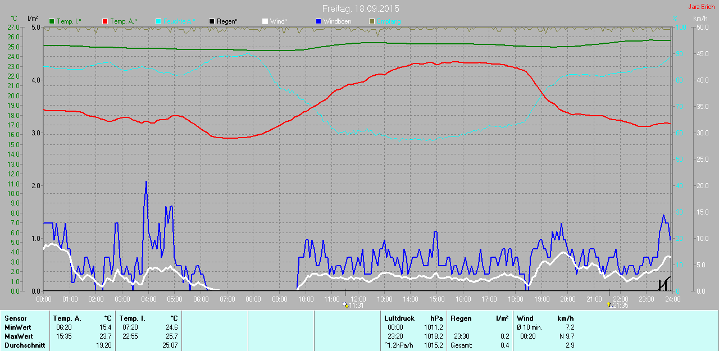
Task: Click the 'Temp. A.' column header
Action: (67, 318)
